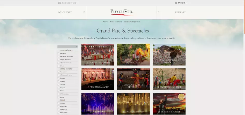
Task: Open Le Dernier Panache thumbnail
Action: click(x=98, y=79)
